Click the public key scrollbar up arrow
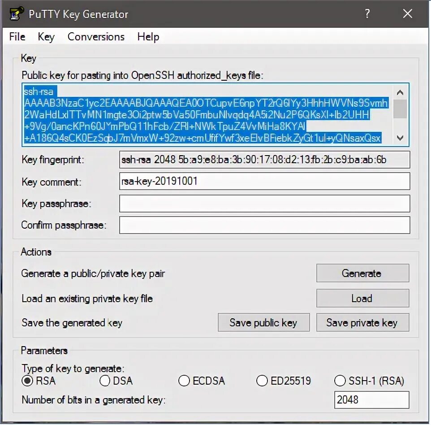Image resolution: width=431 pixels, height=425 pixels. (400, 92)
